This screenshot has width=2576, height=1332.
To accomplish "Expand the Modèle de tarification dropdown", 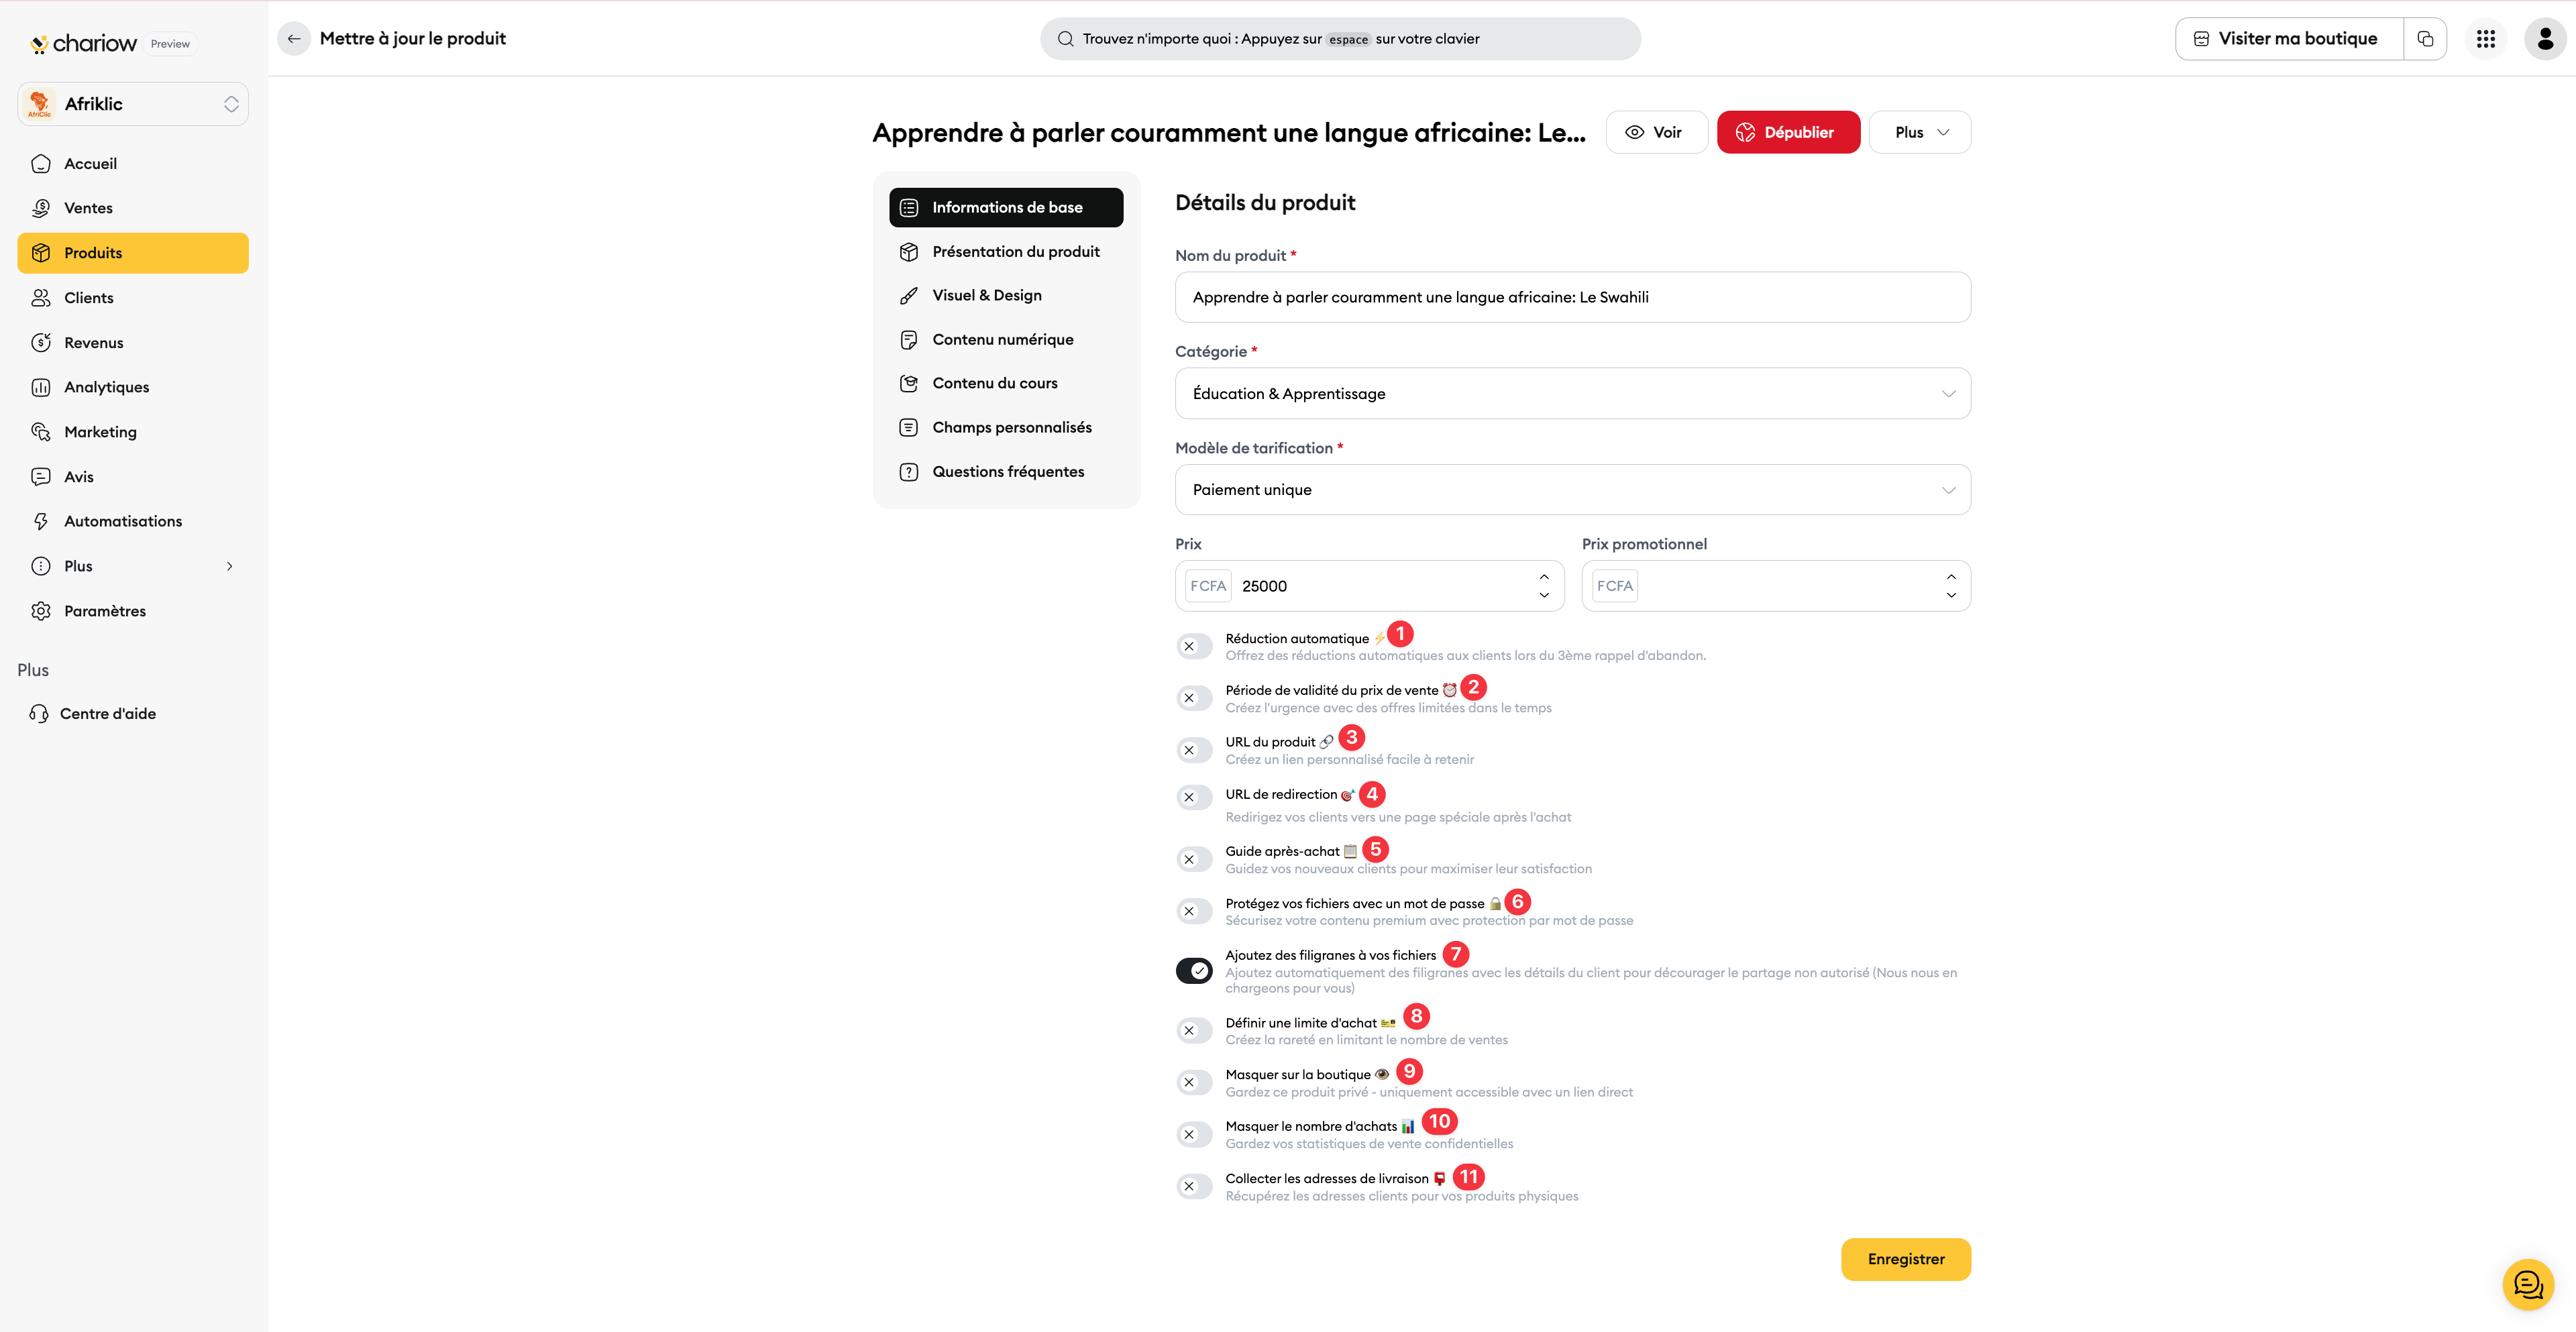I will [1572, 490].
